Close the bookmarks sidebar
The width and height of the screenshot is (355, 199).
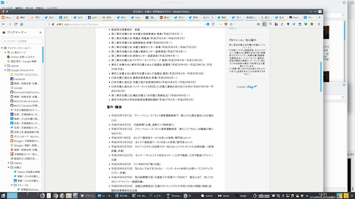pyautogui.click(x=40, y=33)
